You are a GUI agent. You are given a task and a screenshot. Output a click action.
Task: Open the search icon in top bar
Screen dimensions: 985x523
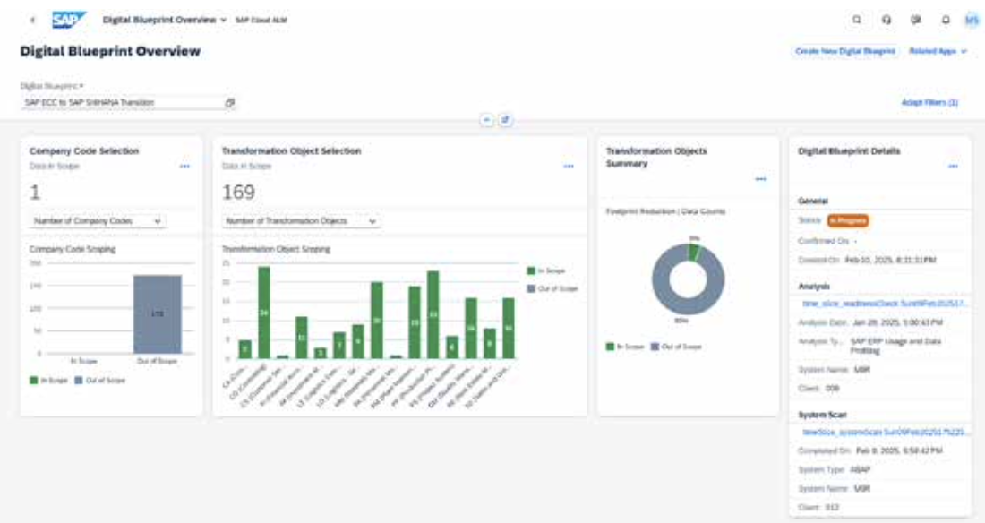(857, 20)
